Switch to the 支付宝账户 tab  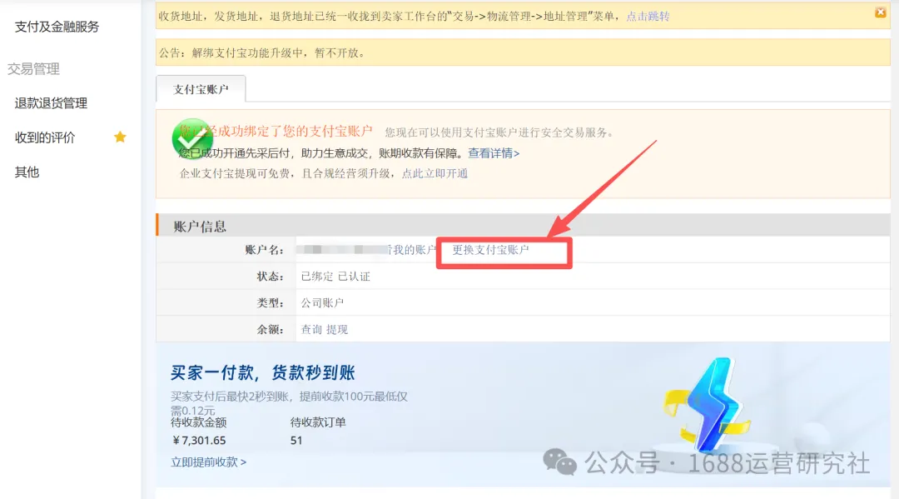[x=200, y=87]
